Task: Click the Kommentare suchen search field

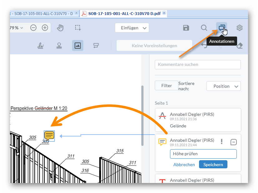Action: click(197, 65)
